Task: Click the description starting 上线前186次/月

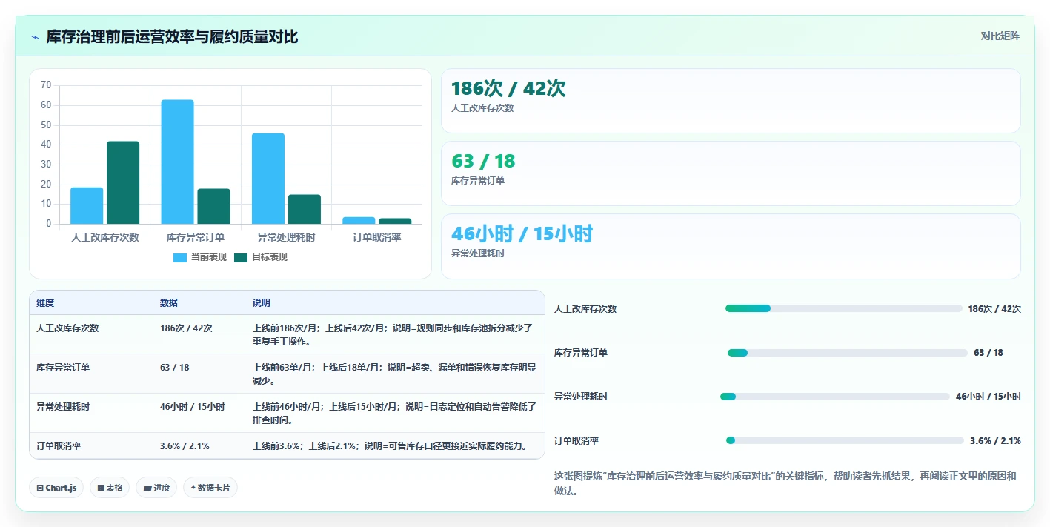Action: pos(393,334)
